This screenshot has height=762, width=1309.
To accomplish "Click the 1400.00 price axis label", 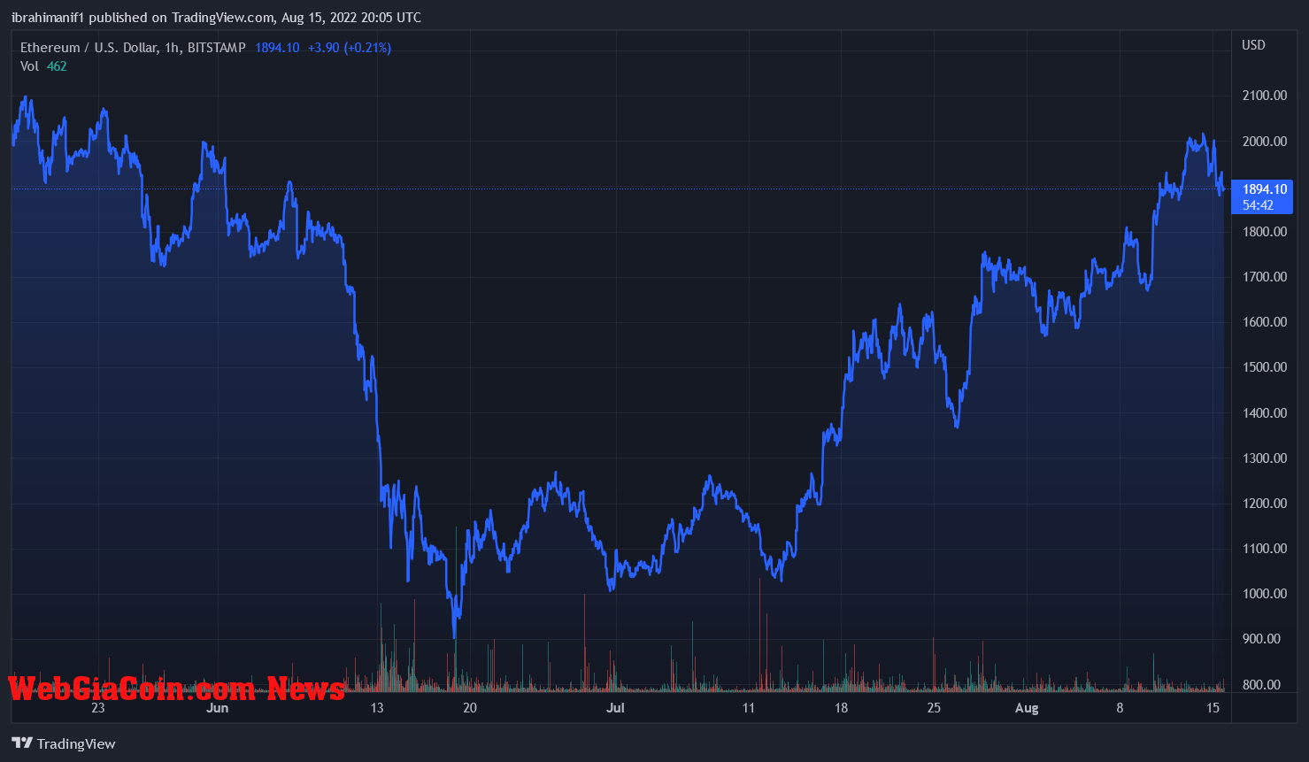I will pos(1265,413).
